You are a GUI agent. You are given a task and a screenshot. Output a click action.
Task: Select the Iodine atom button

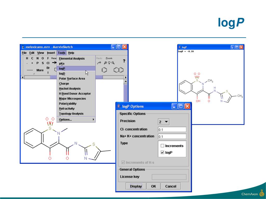click(48, 73)
